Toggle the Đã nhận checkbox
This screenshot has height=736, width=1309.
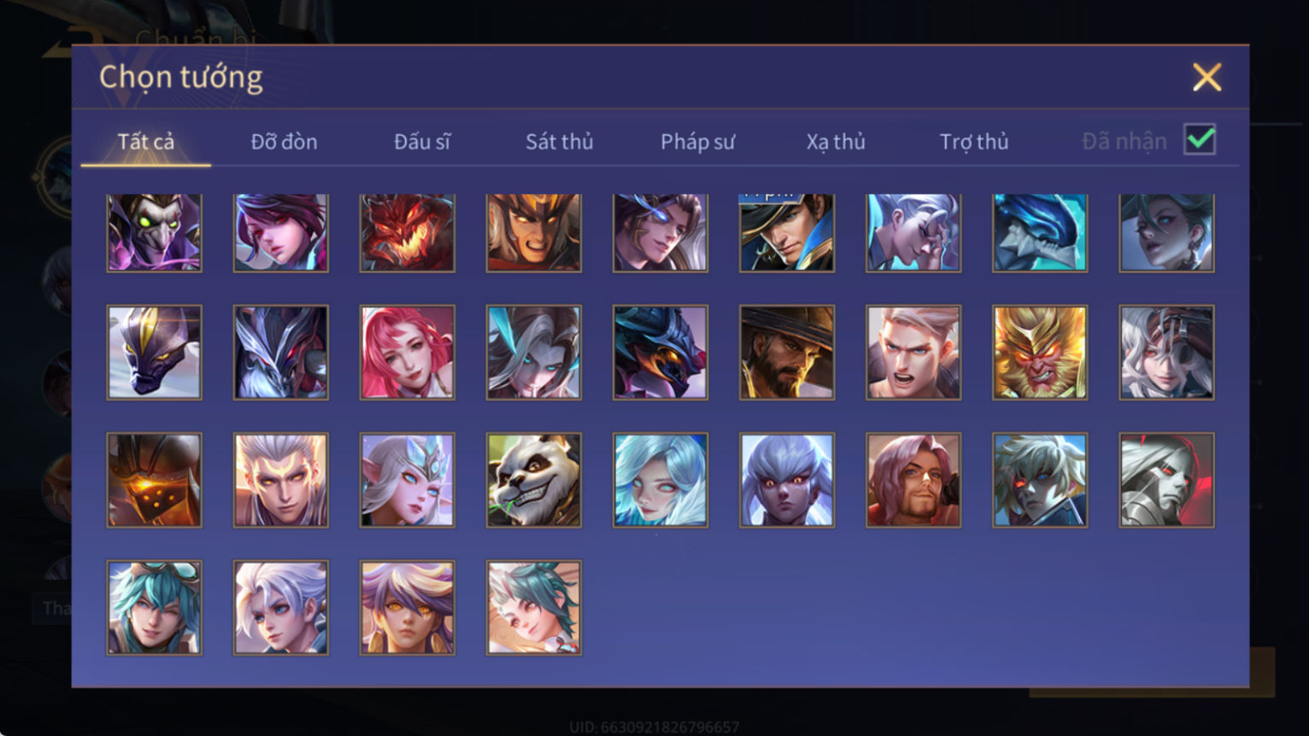pyautogui.click(x=1200, y=139)
